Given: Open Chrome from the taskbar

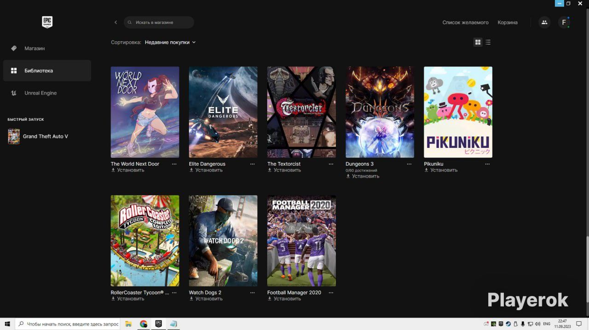Looking at the screenshot, I should click(144, 324).
